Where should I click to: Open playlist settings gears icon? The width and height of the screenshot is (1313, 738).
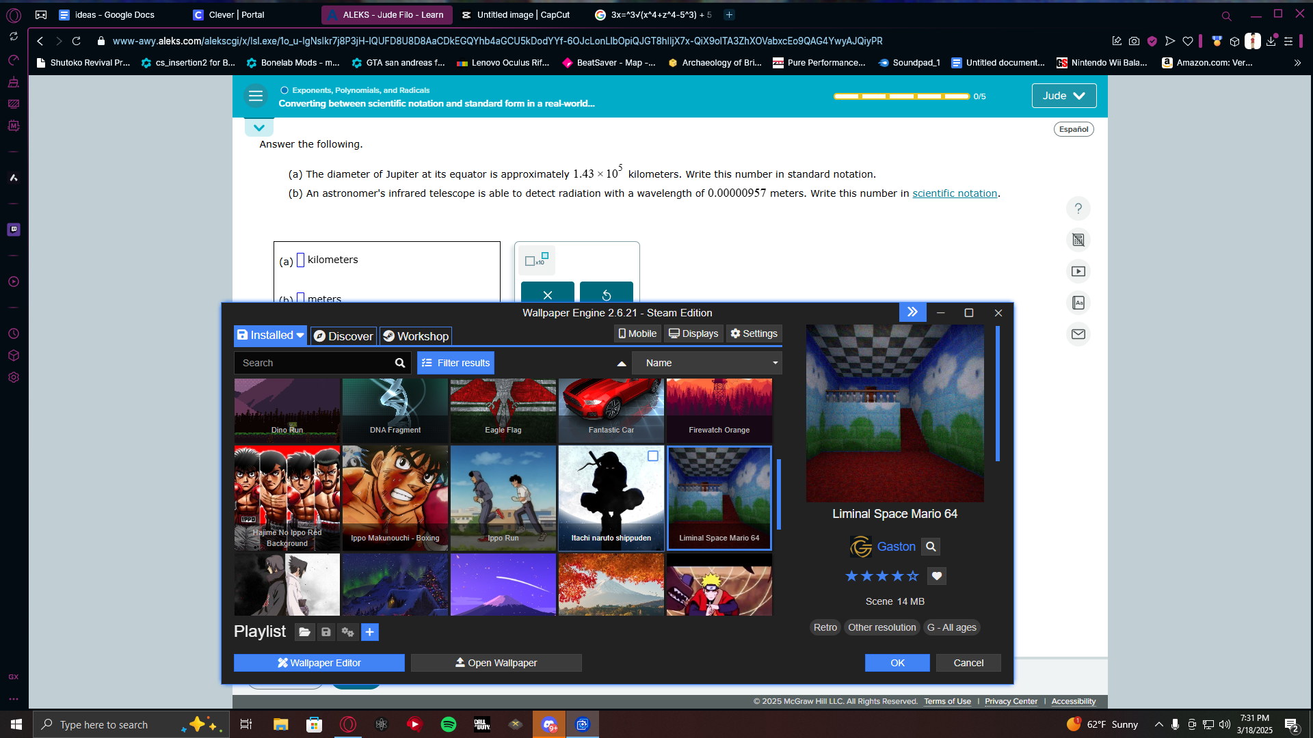(347, 632)
